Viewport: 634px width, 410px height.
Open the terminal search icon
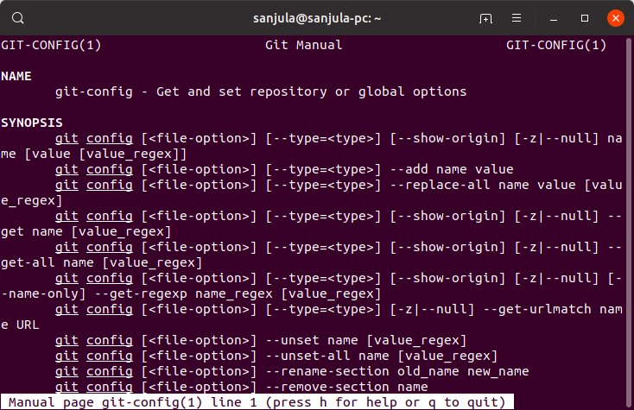pyautogui.click(x=18, y=18)
